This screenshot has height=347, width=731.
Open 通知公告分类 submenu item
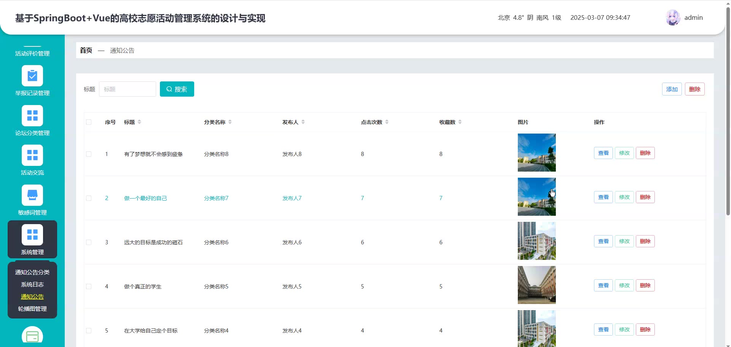(32, 272)
